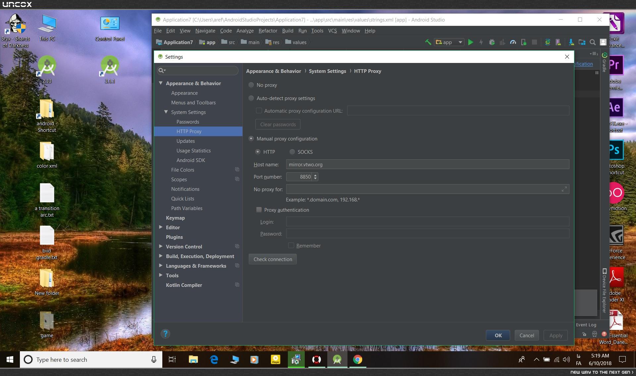The height and width of the screenshot is (376, 636).
Task: Expand Build, Execution, Deployment node
Action: click(161, 256)
